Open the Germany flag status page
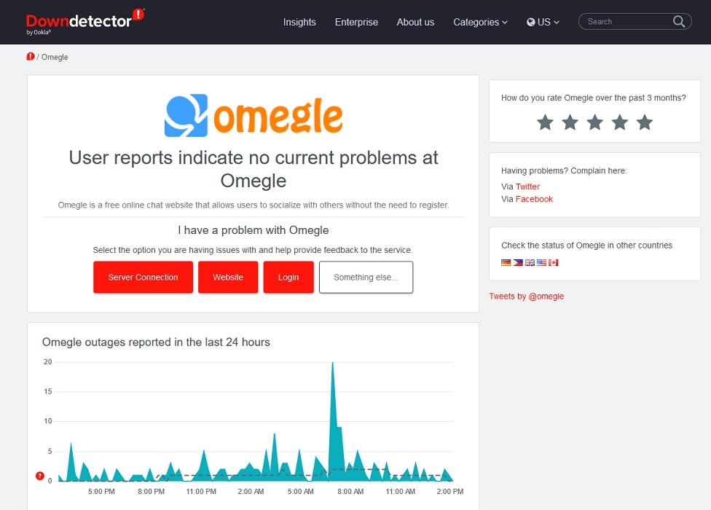 pos(506,263)
